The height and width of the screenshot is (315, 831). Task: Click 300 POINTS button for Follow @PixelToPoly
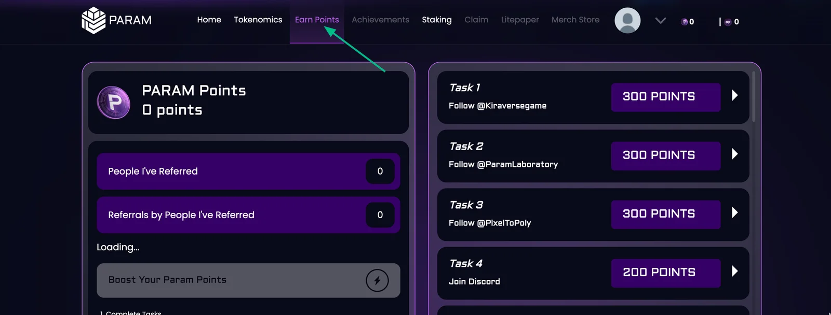tap(666, 214)
